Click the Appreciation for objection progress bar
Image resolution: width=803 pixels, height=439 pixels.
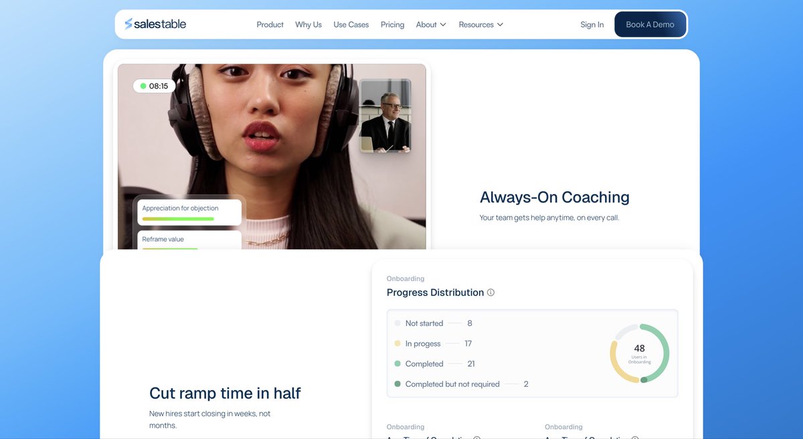178,219
